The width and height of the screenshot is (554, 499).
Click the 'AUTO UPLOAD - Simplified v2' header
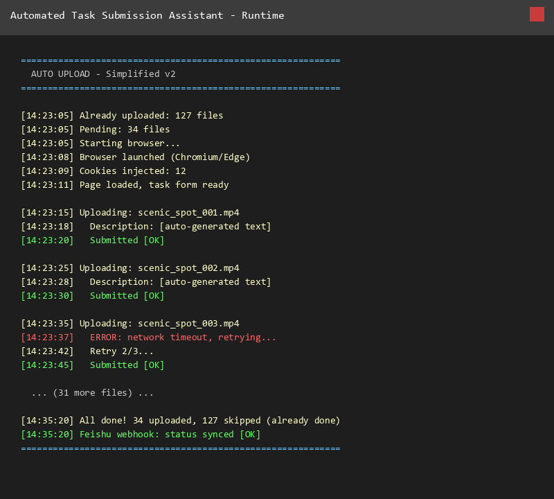coord(103,74)
